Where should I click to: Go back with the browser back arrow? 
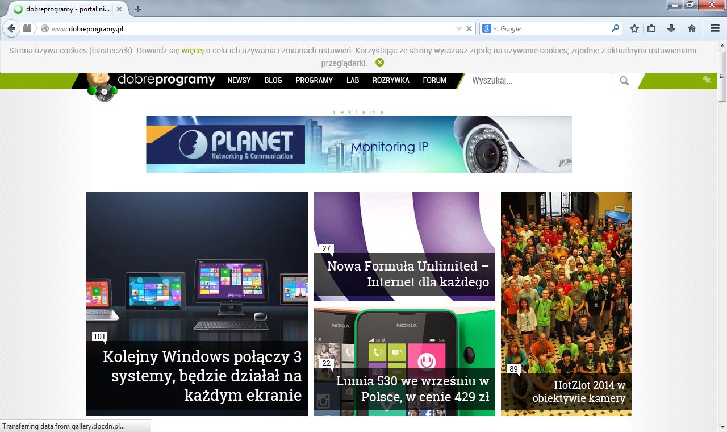(11, 28)
